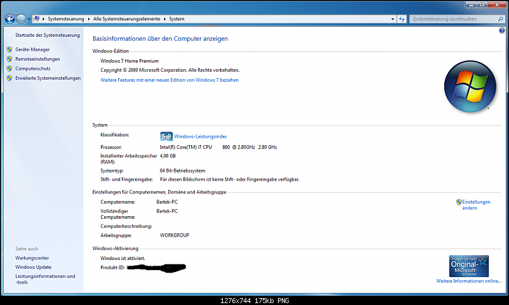Viewport: 509px width, 305px height.
Task: Click 64 Bit-Betriebssystem value
Action: 182,171
